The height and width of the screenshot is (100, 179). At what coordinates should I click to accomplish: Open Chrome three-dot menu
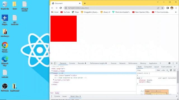tap(176, 8)
